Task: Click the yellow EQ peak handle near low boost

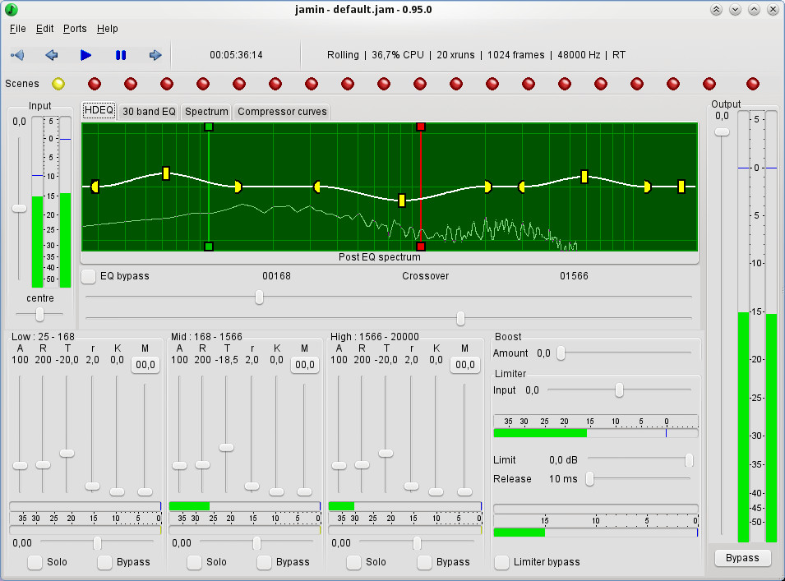Action: click(166, 173)
